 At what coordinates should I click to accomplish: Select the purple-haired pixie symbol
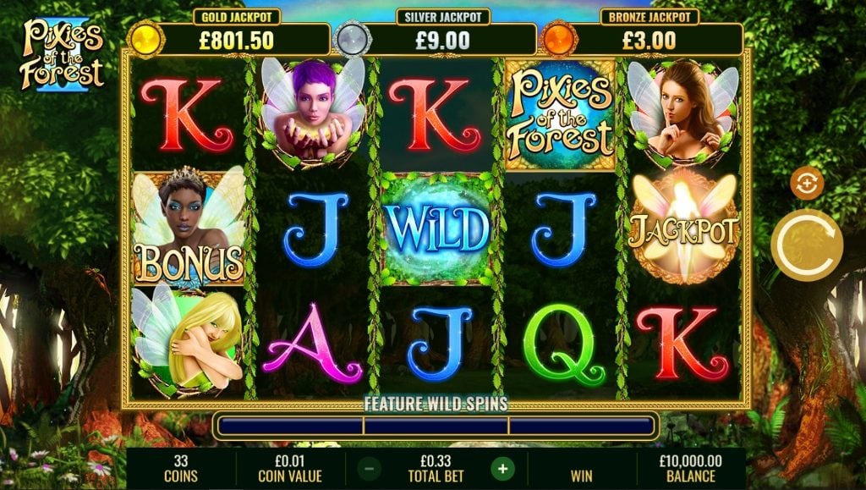click(x=313, y=113)
